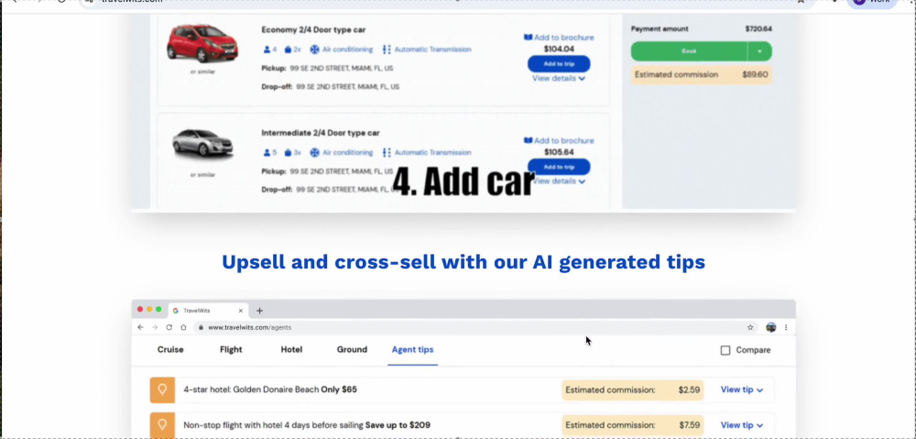Click the brochure book icon for the $104.04 car
Screen dimensions: 916x439
tap(529, 38)
